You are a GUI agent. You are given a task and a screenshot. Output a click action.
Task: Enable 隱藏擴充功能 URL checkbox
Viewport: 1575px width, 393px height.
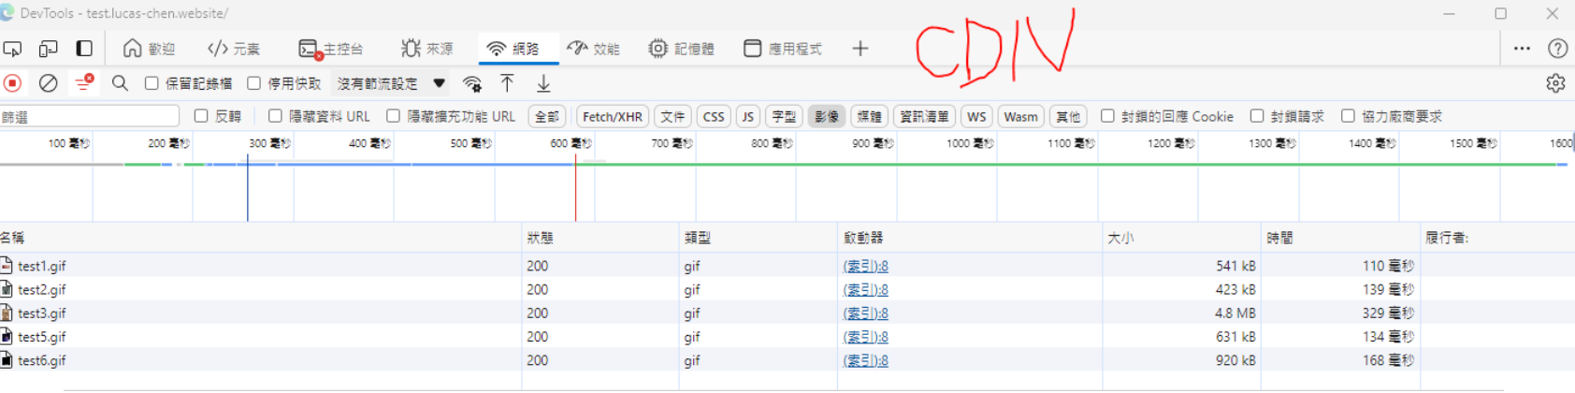(x=393, y=116)
